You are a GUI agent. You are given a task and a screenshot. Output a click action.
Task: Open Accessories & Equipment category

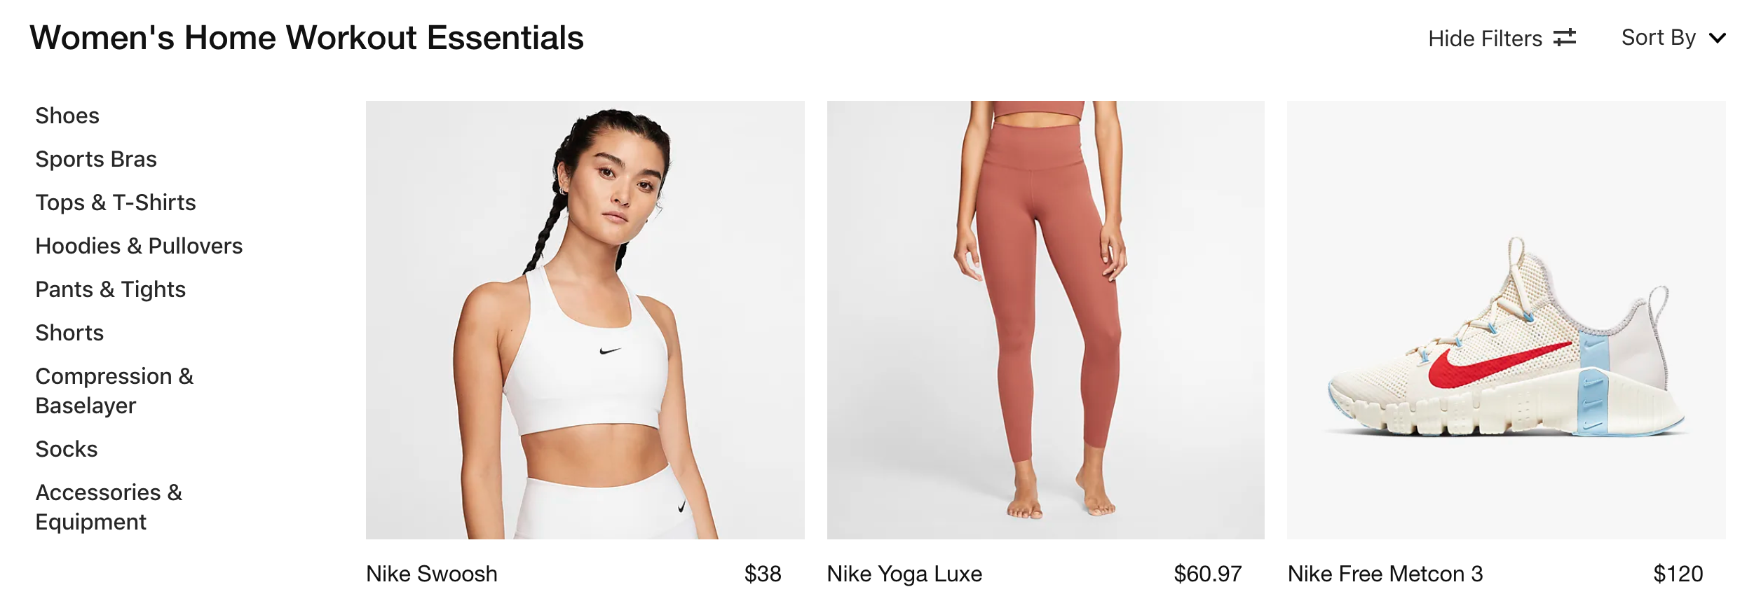(x=109, y=507)
